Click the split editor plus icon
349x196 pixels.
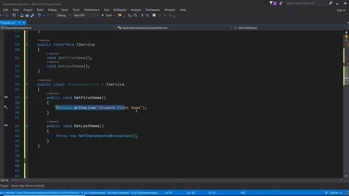click(346, 33)
